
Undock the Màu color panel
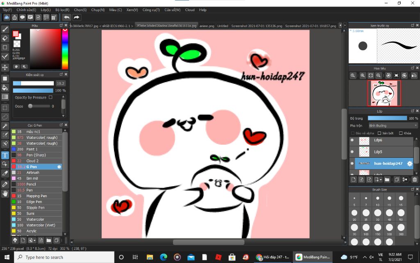[62, 25]
